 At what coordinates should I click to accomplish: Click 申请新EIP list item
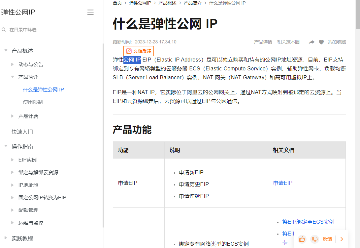click(191, 172)
